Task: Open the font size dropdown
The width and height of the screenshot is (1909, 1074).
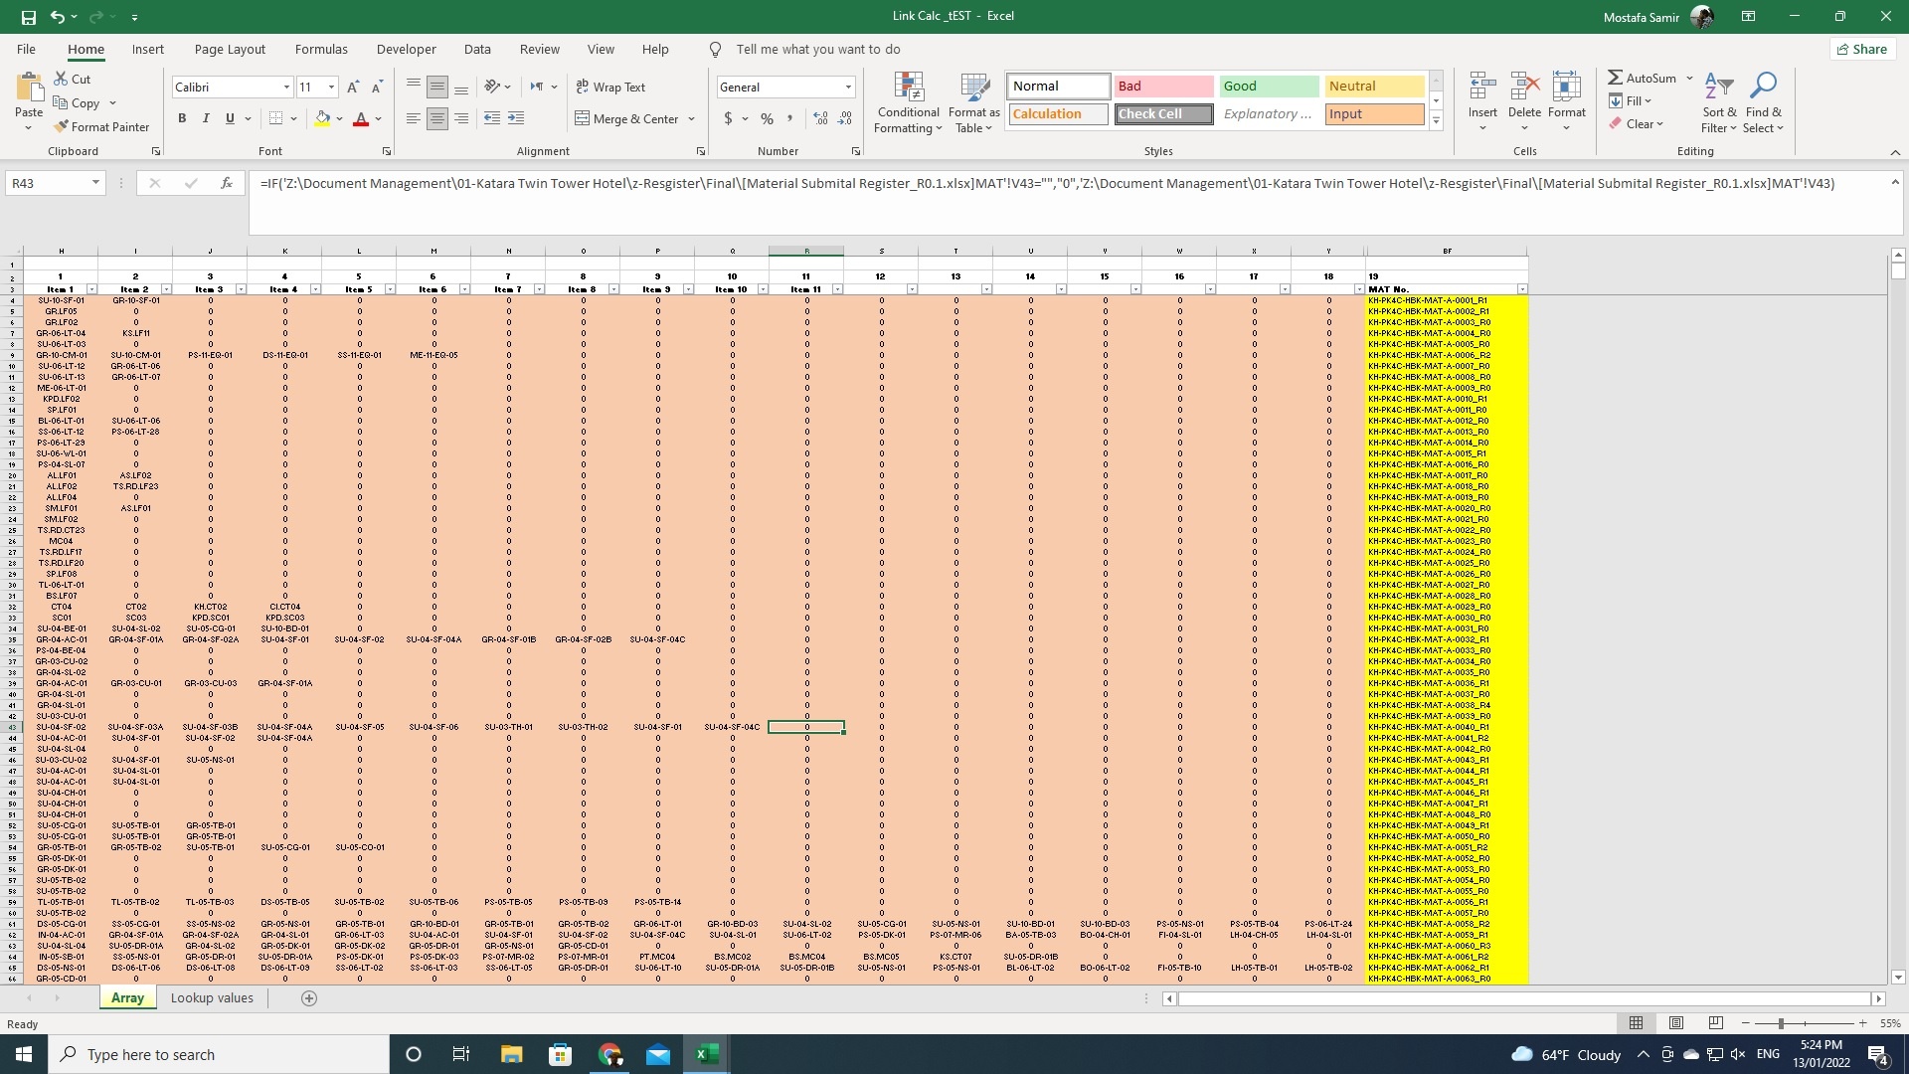Action: point(331,88)
